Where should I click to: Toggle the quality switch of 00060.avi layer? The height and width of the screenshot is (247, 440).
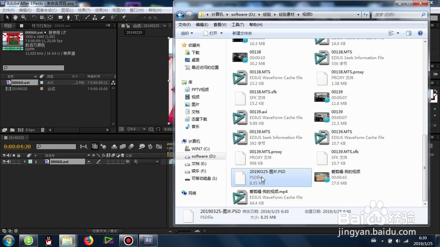(99, 161)
